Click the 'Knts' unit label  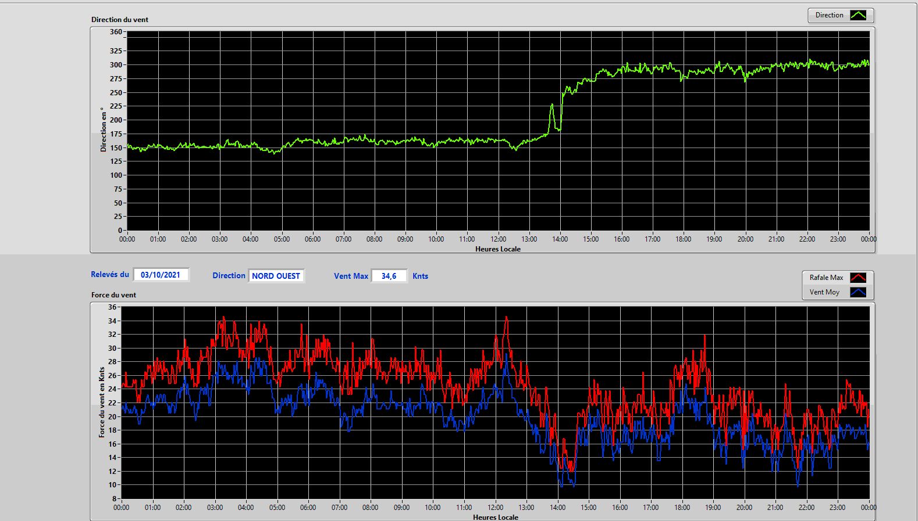coord(420,276)
